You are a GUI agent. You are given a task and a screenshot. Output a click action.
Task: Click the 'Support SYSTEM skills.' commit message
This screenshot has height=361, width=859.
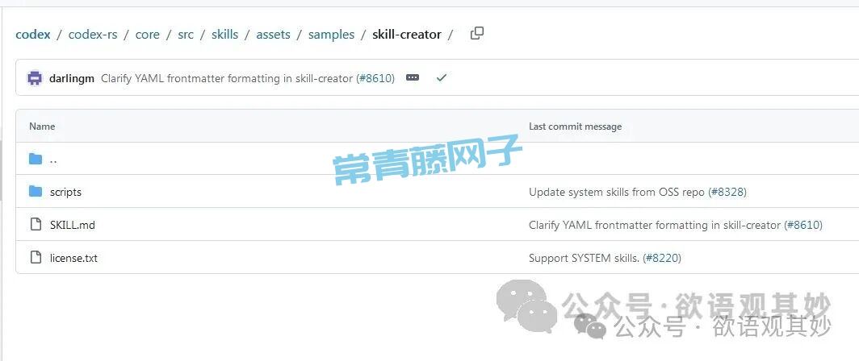click(584, 258)
